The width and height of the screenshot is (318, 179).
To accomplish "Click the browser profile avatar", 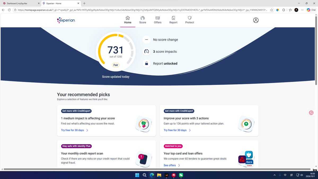I will pyautogui.click(x=296, y=10).
